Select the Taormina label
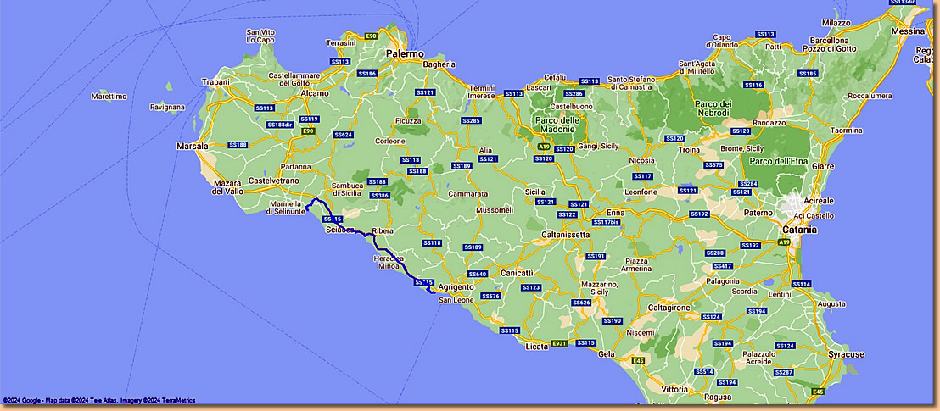 point(847,130)
